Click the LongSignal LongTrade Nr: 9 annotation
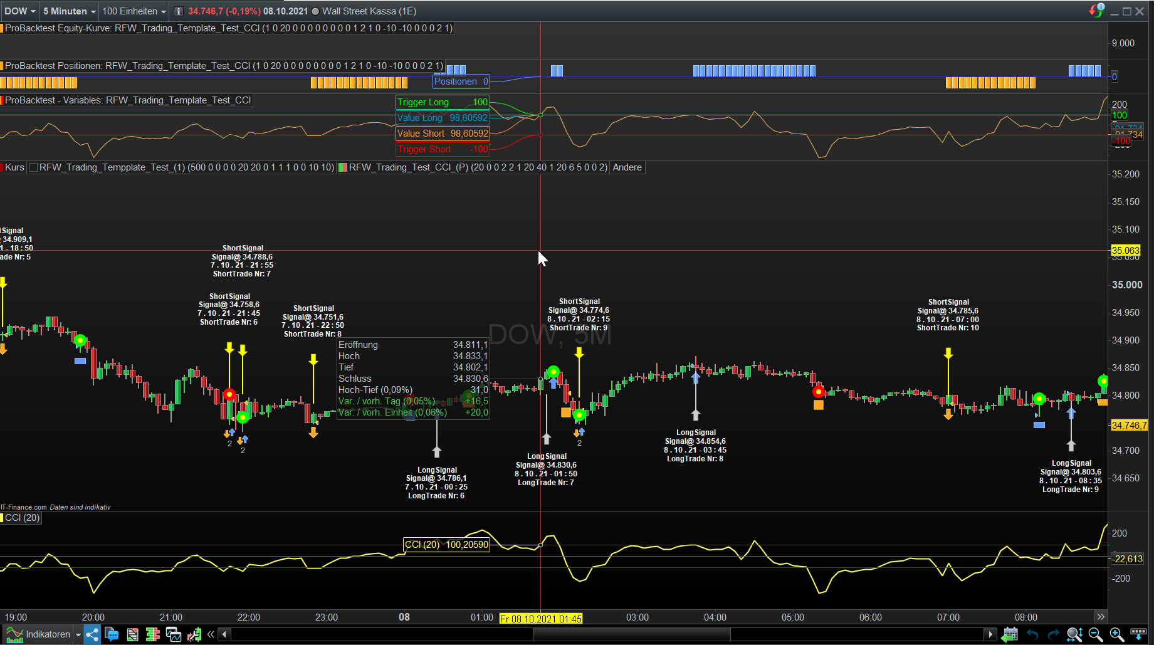 pyautogui.click(x=1071, y=476)
